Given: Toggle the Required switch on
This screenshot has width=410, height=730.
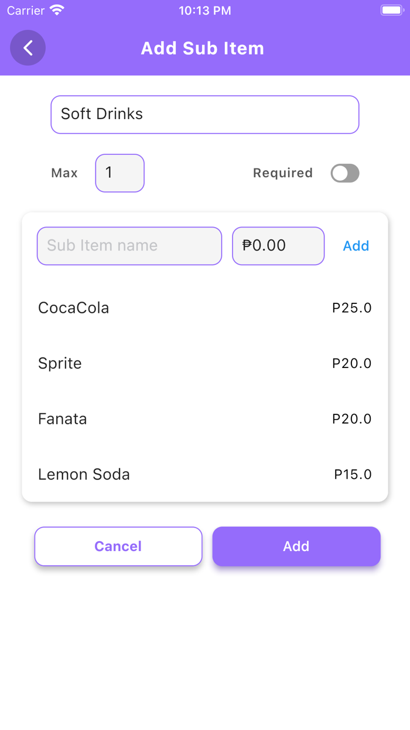Looking at the screenshot, I should click(x=344, y=173).
